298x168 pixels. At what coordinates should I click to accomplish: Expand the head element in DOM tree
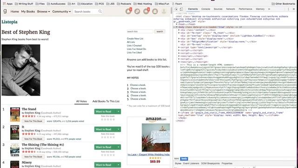[176, 24]
